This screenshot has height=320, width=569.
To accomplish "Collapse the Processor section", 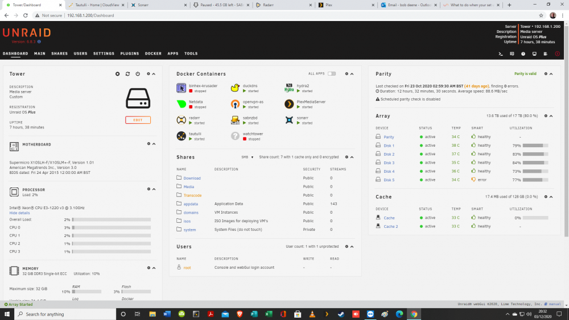I will pyautogui.click(x=154, y=189).
